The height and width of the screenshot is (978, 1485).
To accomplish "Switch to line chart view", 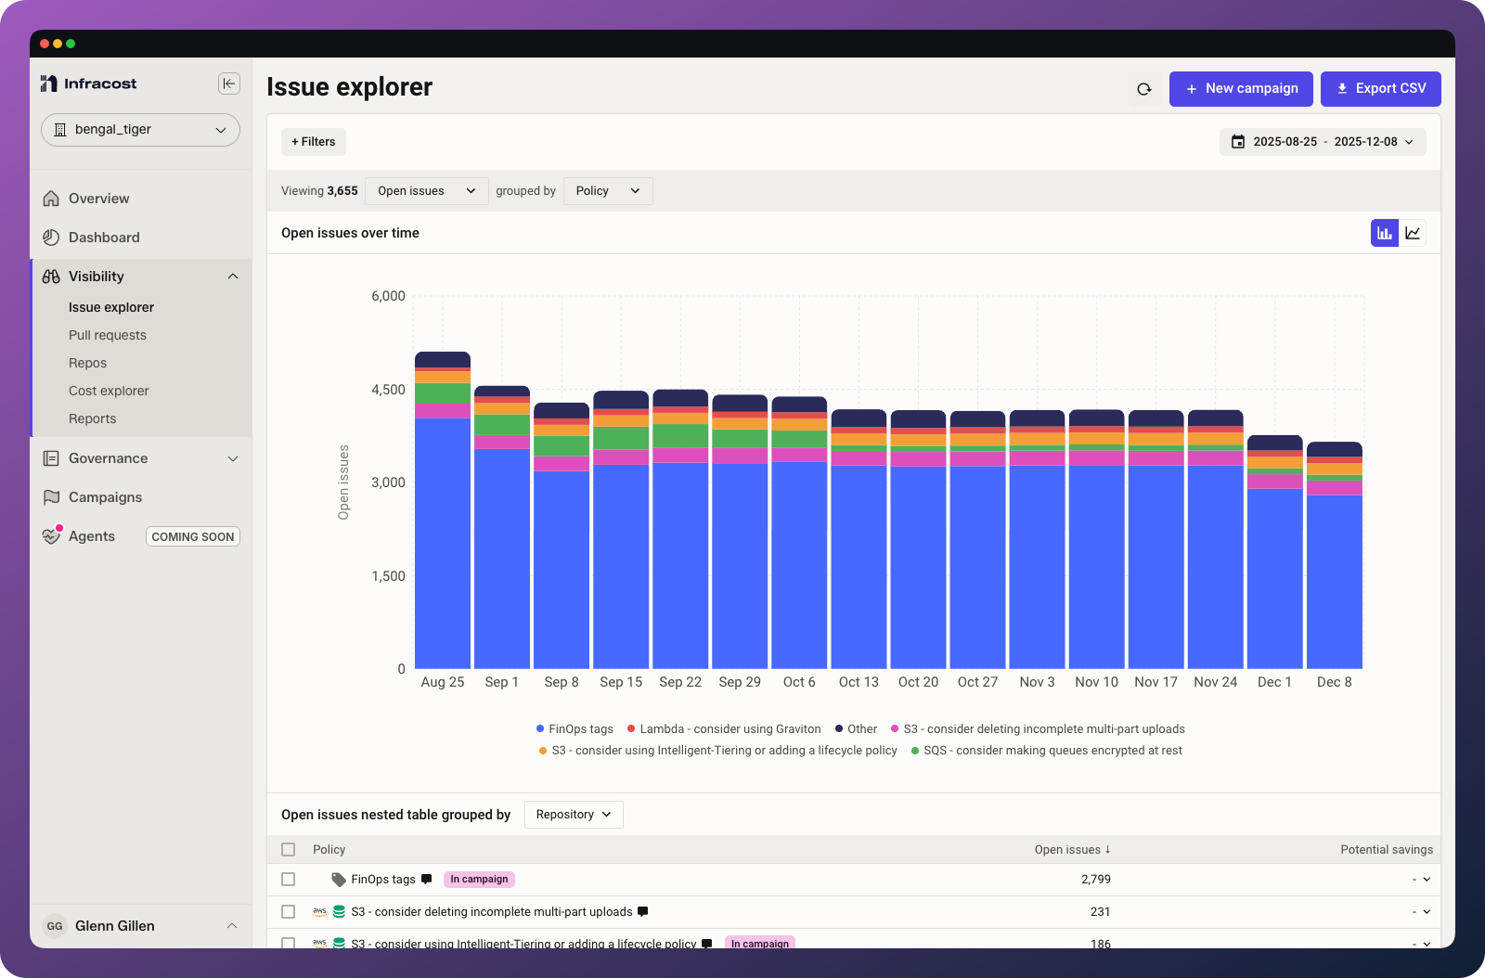I will [x=1413, y=233].
